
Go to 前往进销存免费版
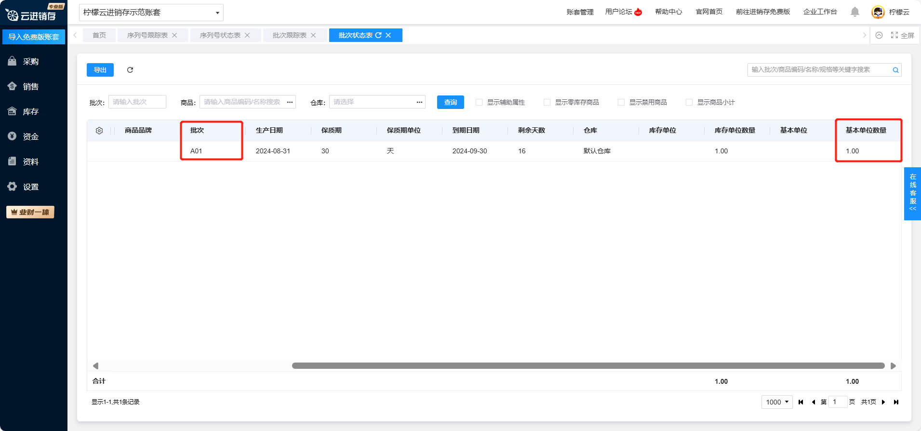coord(763,12)
